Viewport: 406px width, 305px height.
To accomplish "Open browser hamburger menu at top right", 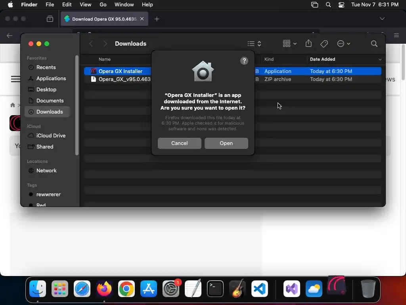I will pyautogui.click(x=396, y=35).
